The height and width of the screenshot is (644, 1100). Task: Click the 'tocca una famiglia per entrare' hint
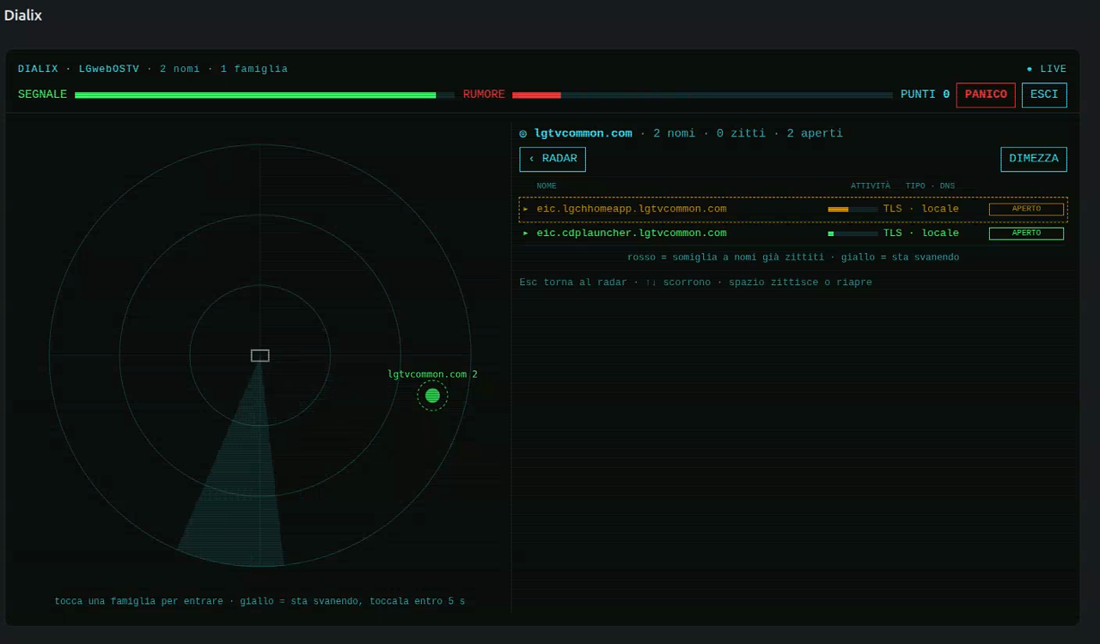click(260, 601)
